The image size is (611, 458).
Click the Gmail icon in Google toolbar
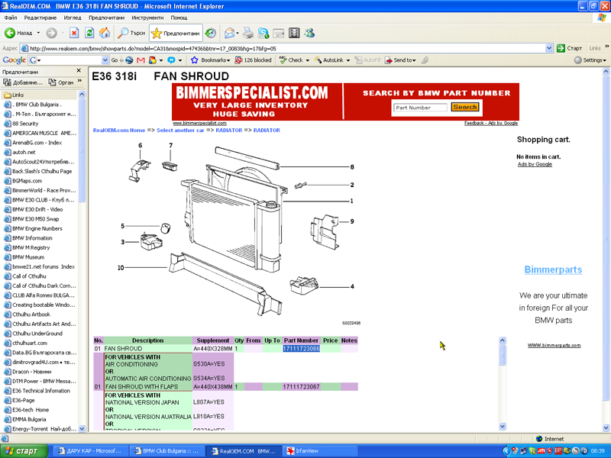[141, 60]
